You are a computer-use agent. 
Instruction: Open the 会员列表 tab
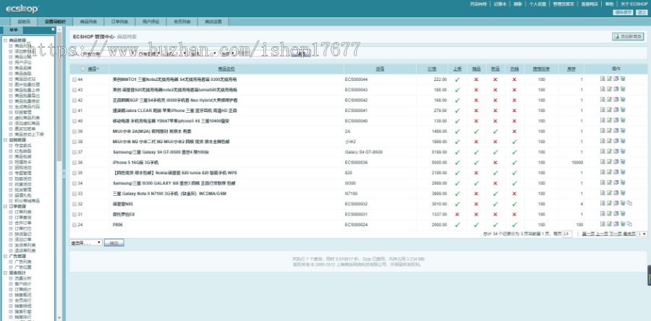[182, 22]
